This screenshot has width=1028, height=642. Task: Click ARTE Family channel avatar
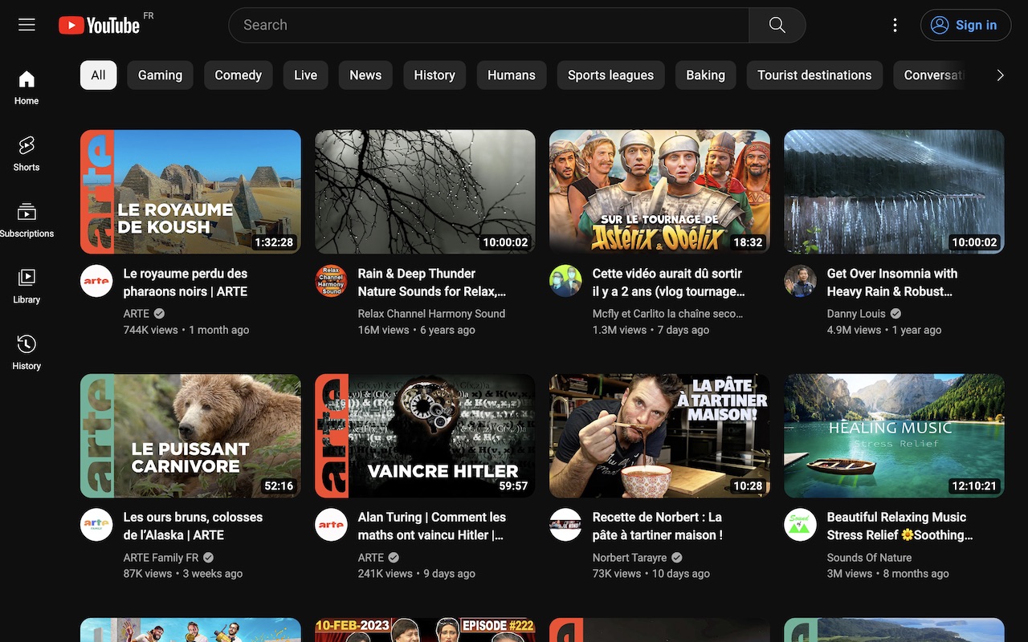click(96, 525)
